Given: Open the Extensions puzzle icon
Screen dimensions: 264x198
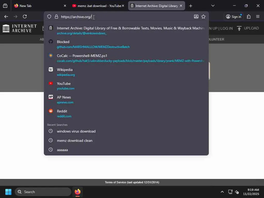Looking at the screenshot, I should click(x=249, y=16).
